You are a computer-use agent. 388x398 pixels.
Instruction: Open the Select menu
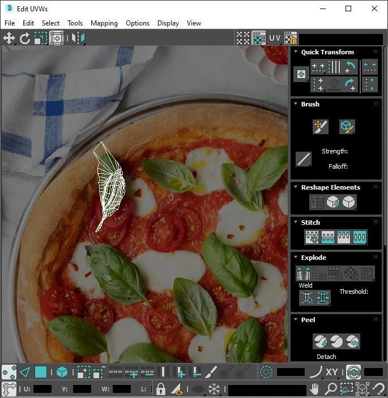coord(50,23)
